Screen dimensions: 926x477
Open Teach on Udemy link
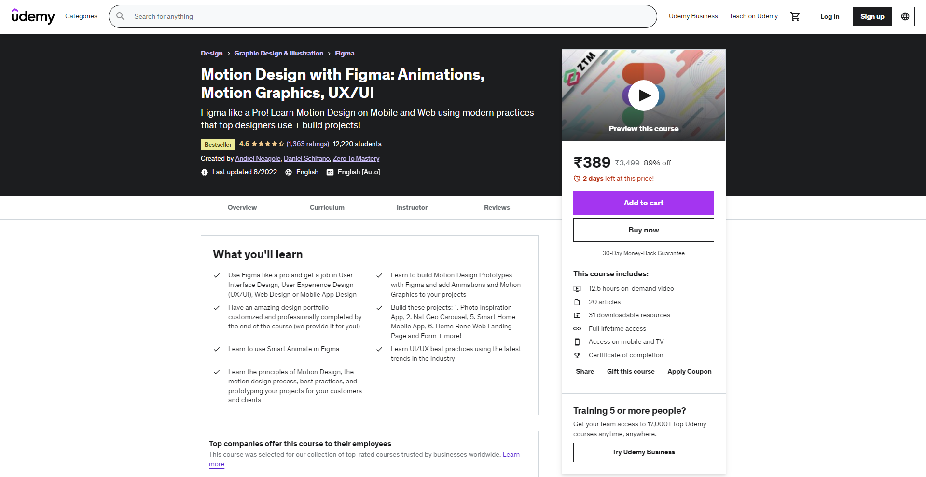753,16
